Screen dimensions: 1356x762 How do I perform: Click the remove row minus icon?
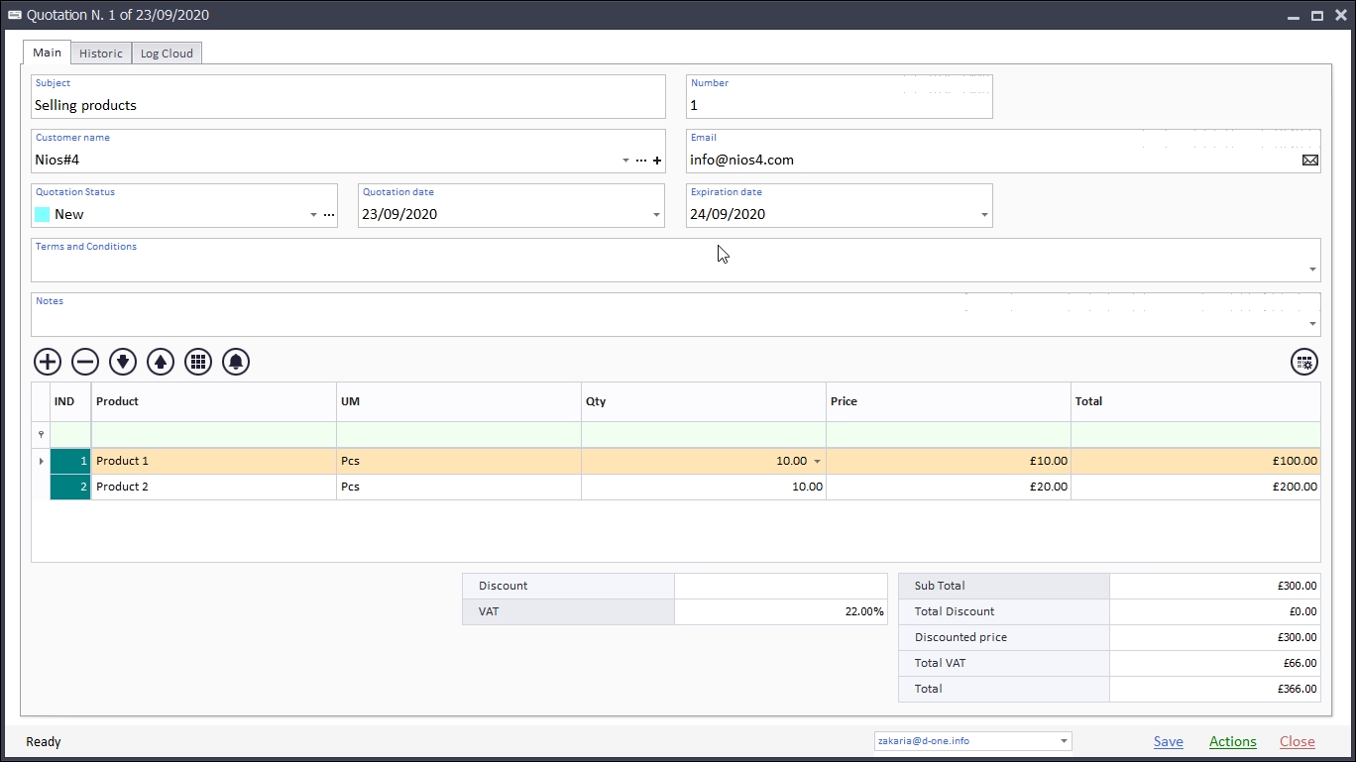tap(85, 362)
